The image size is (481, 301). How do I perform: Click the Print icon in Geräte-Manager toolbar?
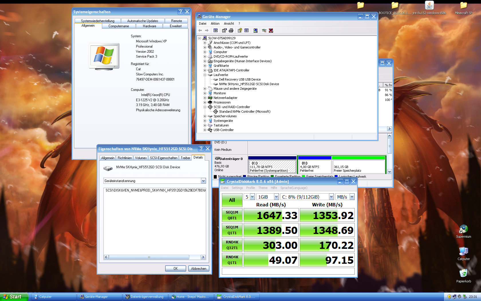coord(231,30)
